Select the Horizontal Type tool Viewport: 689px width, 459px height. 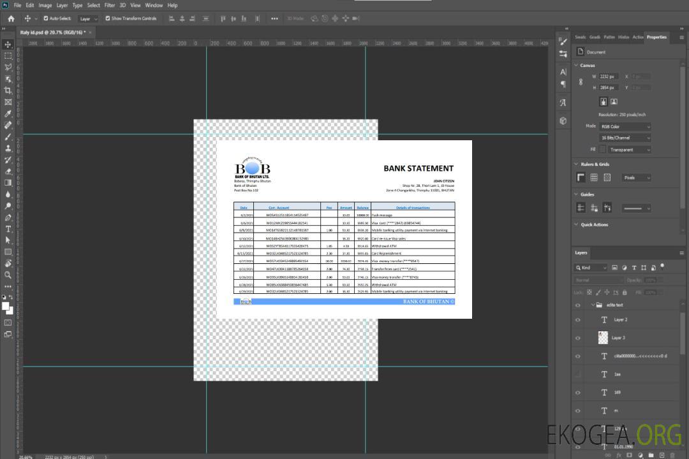[8, 229]
